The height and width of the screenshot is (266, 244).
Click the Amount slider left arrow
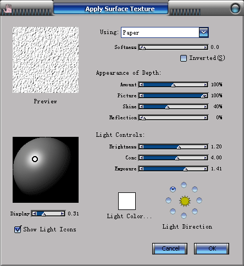(141, 85)
